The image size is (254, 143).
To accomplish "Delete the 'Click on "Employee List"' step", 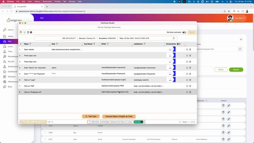I will [190, 92].
